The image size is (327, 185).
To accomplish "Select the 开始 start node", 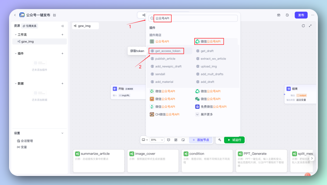I will 128,92.
